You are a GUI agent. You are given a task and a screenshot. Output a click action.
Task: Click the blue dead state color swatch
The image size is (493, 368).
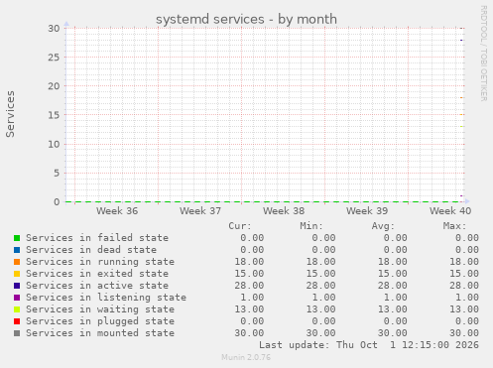(17, 250)
